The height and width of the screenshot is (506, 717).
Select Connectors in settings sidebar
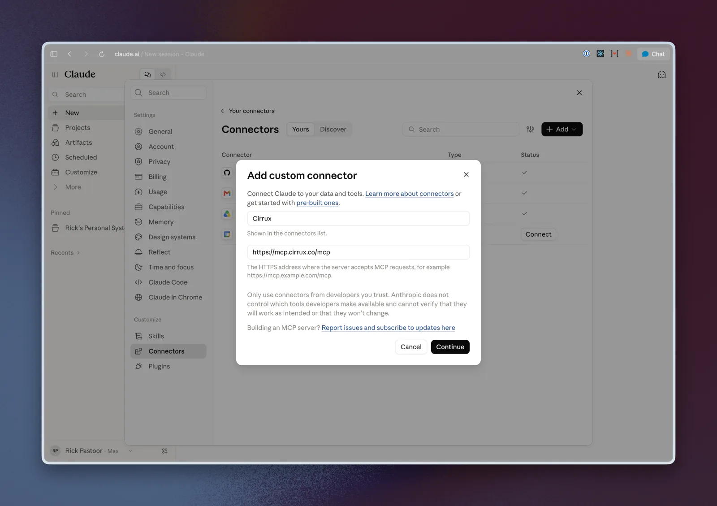point(168,351)
